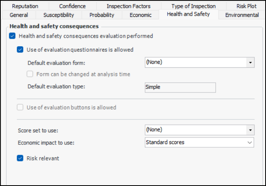Switch to the Economic tab

pos(141,15)
